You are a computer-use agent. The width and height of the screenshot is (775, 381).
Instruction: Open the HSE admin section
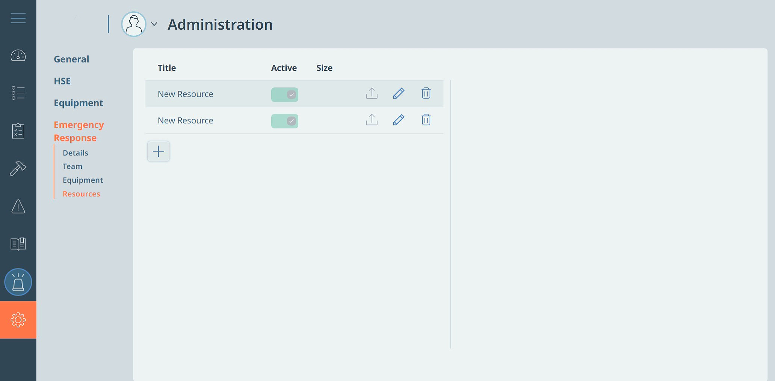(x=62, y=81)
